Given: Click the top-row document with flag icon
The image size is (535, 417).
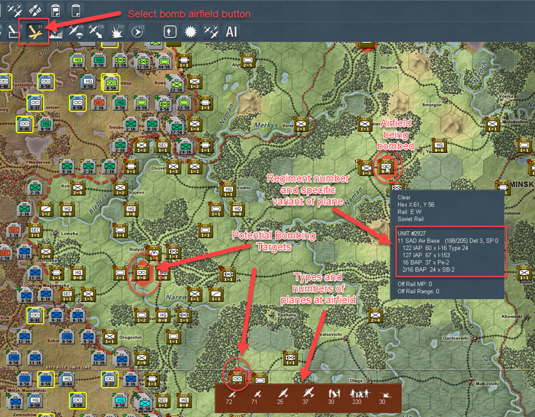Looking at the screenshot, I should pyautogui.click(x=55, y=10).
